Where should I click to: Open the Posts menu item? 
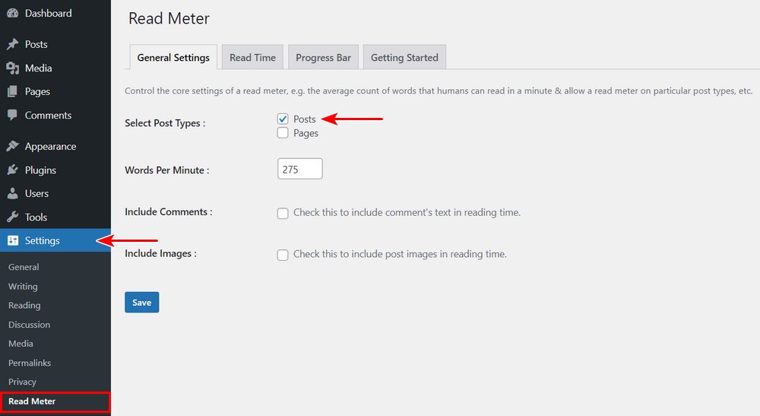[x=55, y=44]
